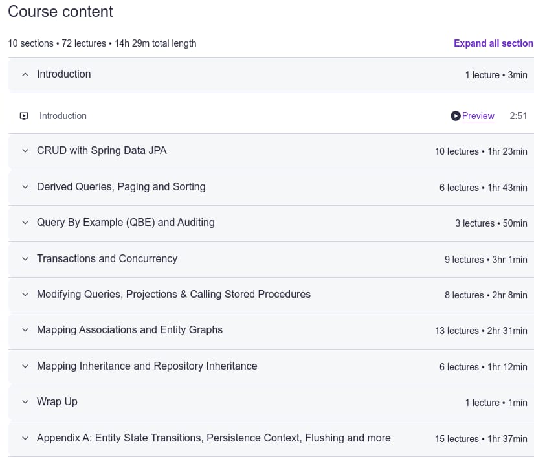Click the CRUD with Spring Data JPA title
The height and width of the screenshot is (457, 534).
[x=102, y=151]
